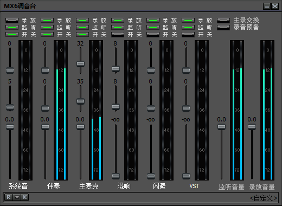Click 伴奏 middle slider handle showing 0
Image resolution: width=282 pixels, height=206 pixels.
point(45,108)
